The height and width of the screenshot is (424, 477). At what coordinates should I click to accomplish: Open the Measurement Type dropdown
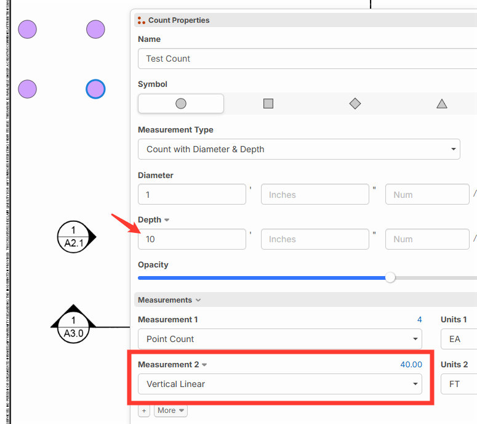[299, 149]
